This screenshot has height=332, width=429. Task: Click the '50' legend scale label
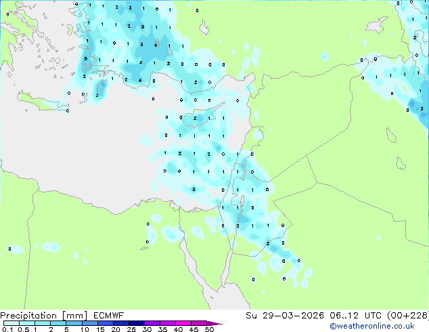(x=209, y=329)
